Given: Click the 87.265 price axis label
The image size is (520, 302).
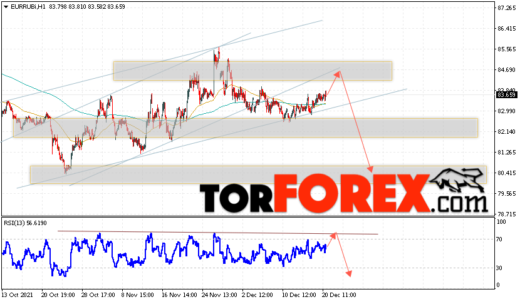Looking at the screenshot, I should click(x=507, y=8).
